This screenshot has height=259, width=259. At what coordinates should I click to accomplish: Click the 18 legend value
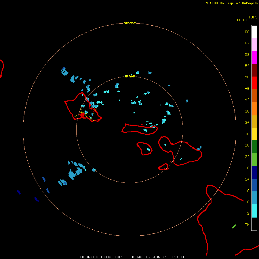pyautogui.click(x=247, y=168)
